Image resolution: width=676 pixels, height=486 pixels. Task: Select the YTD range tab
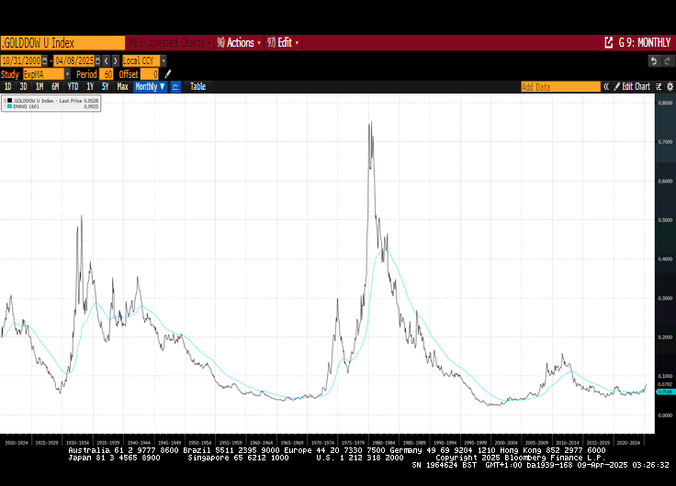point(73,86)
